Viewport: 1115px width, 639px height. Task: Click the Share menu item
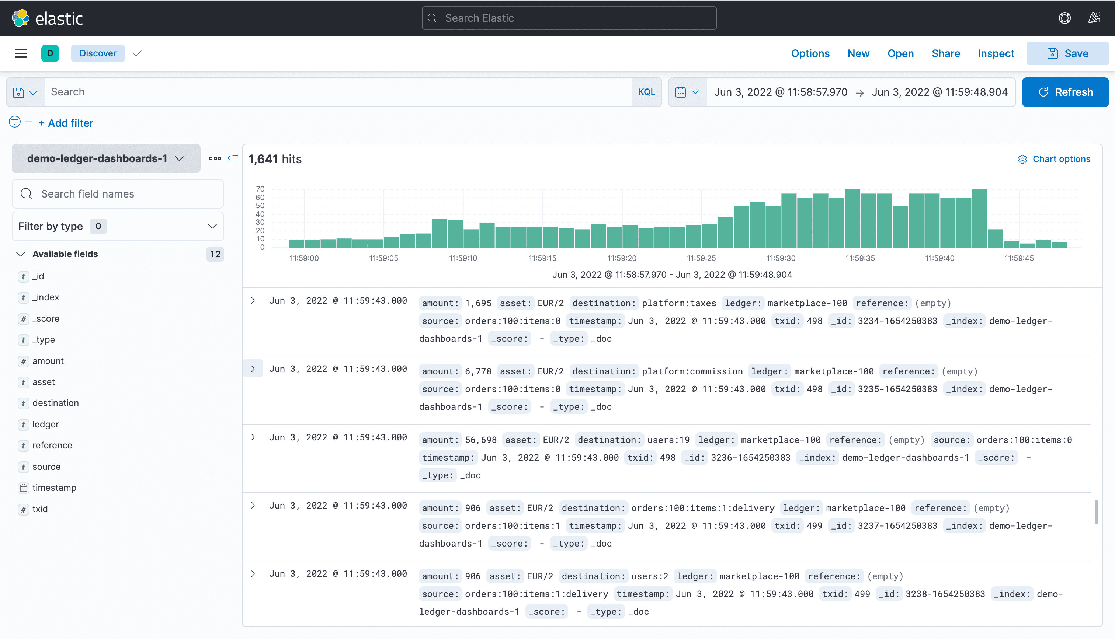click(x=945, y=53)
